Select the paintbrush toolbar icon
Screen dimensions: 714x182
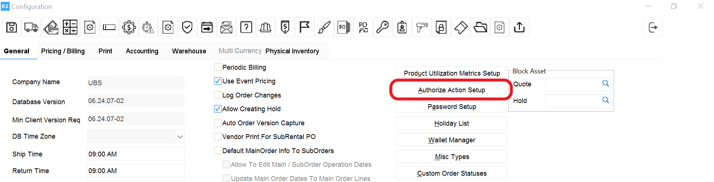pyautogui.click(x=324, y=27)
